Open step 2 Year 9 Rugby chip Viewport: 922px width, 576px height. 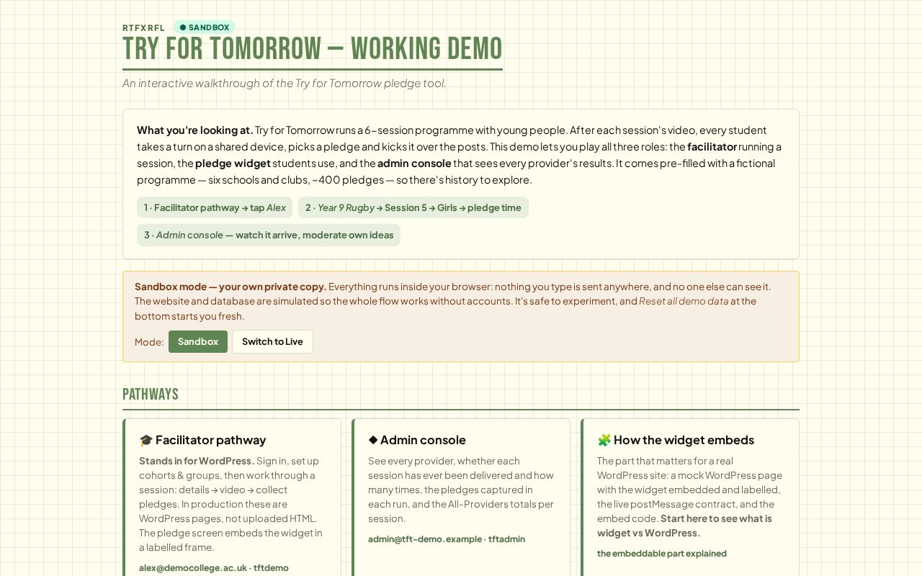pyautogui.click(x=413, y=207)
